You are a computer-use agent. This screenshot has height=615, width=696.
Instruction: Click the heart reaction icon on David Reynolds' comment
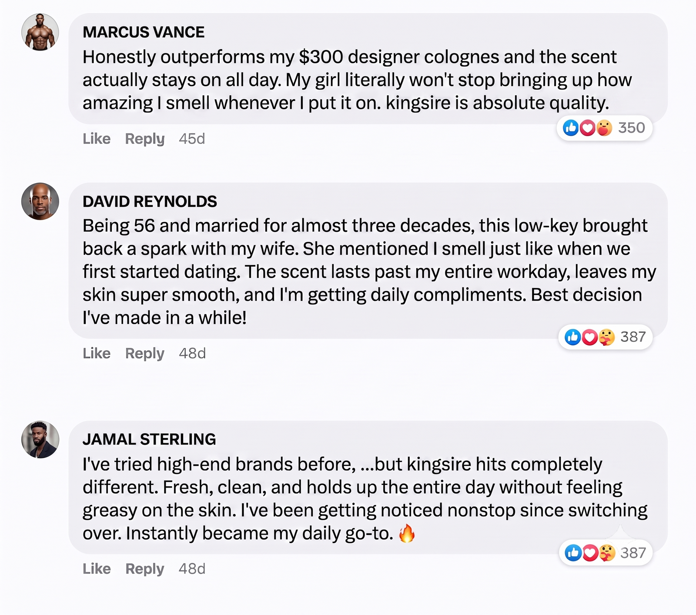click(589, 337)
